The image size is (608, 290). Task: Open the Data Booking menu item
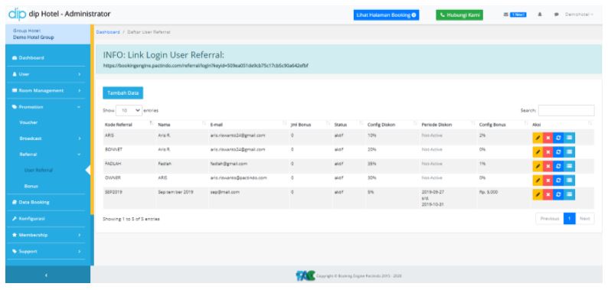click(46, 202)
